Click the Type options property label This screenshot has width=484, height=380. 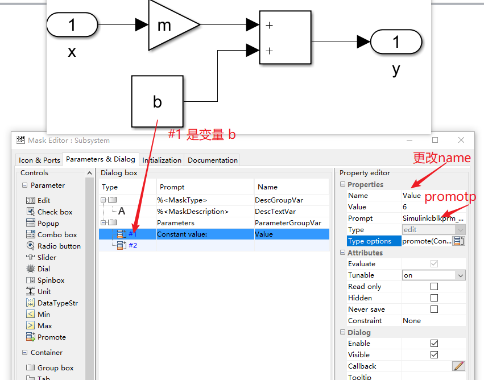pos(374,241)
